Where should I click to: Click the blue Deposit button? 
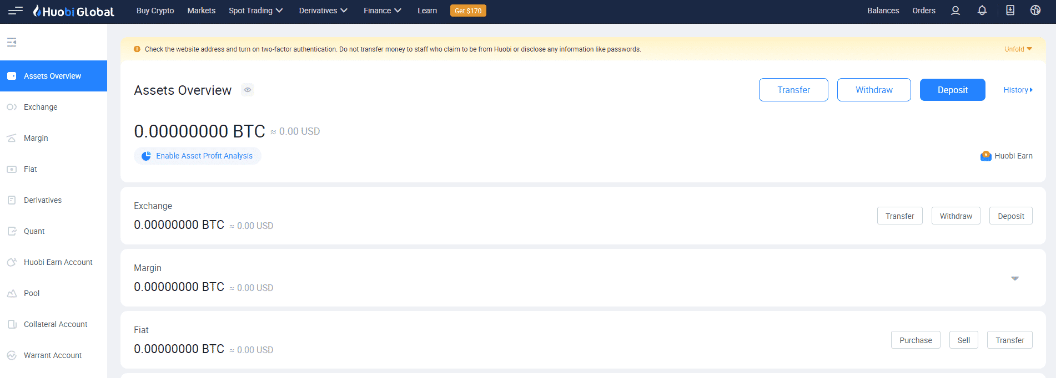click(x=952, y=90)
